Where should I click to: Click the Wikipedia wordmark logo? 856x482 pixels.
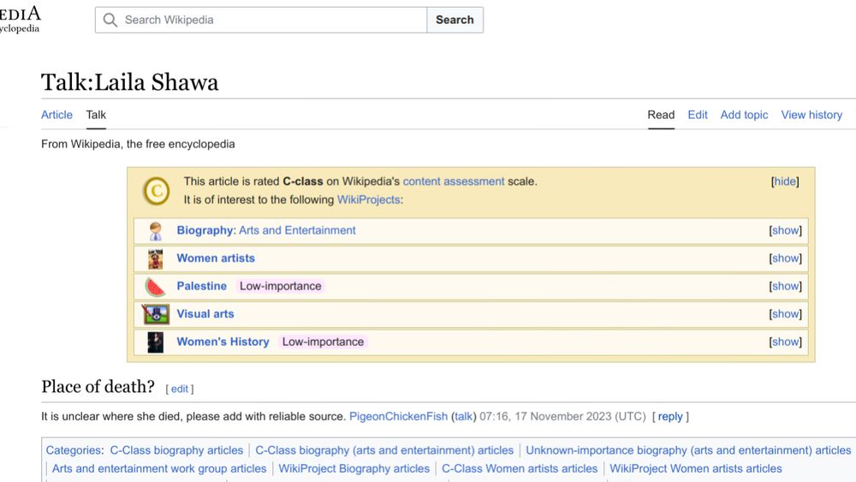point(21,19)
